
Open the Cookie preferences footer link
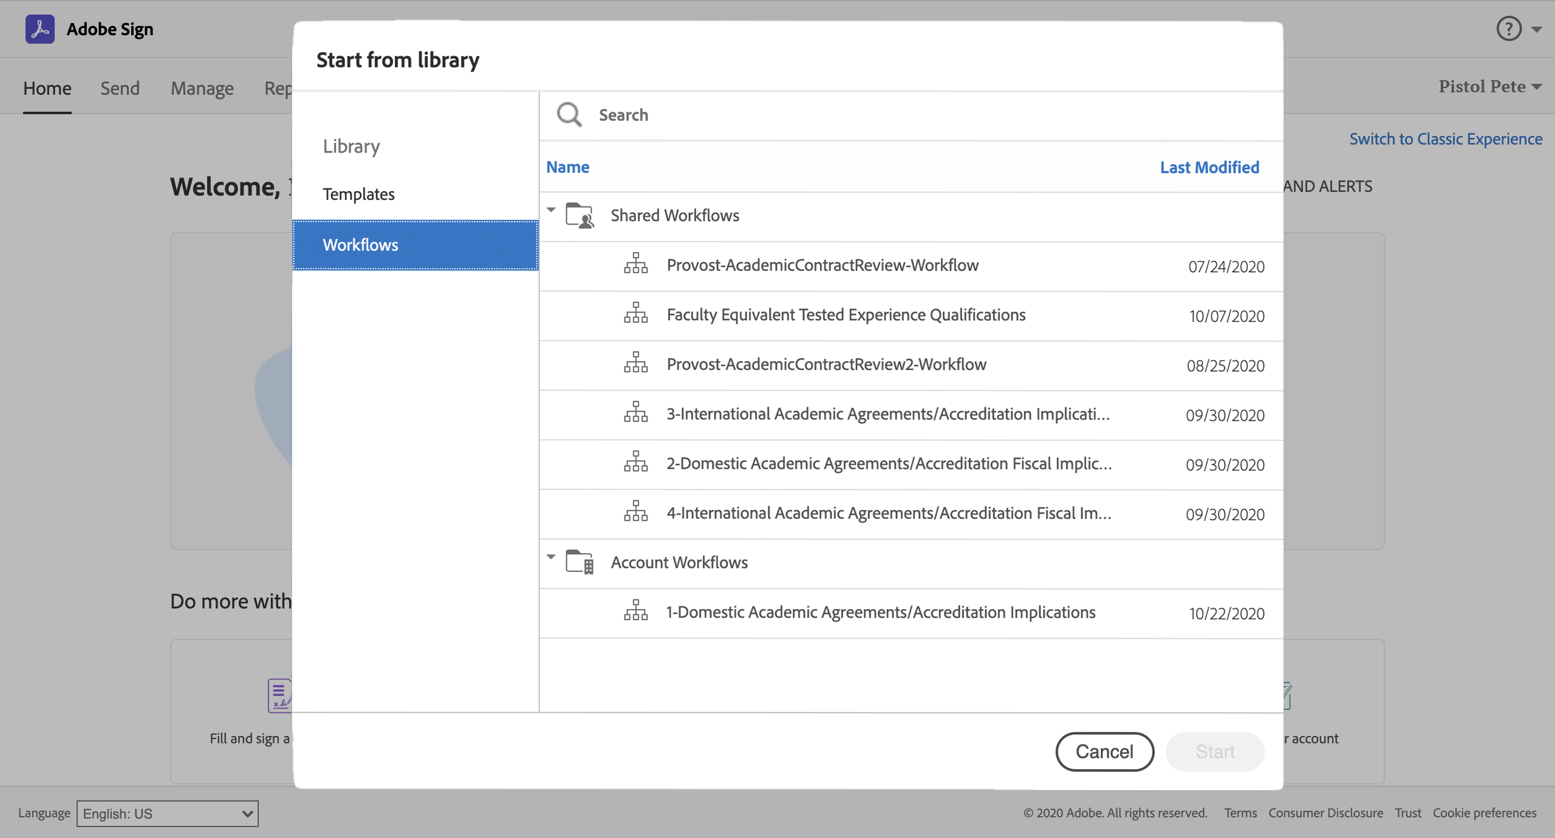(x=1485, y=812)
